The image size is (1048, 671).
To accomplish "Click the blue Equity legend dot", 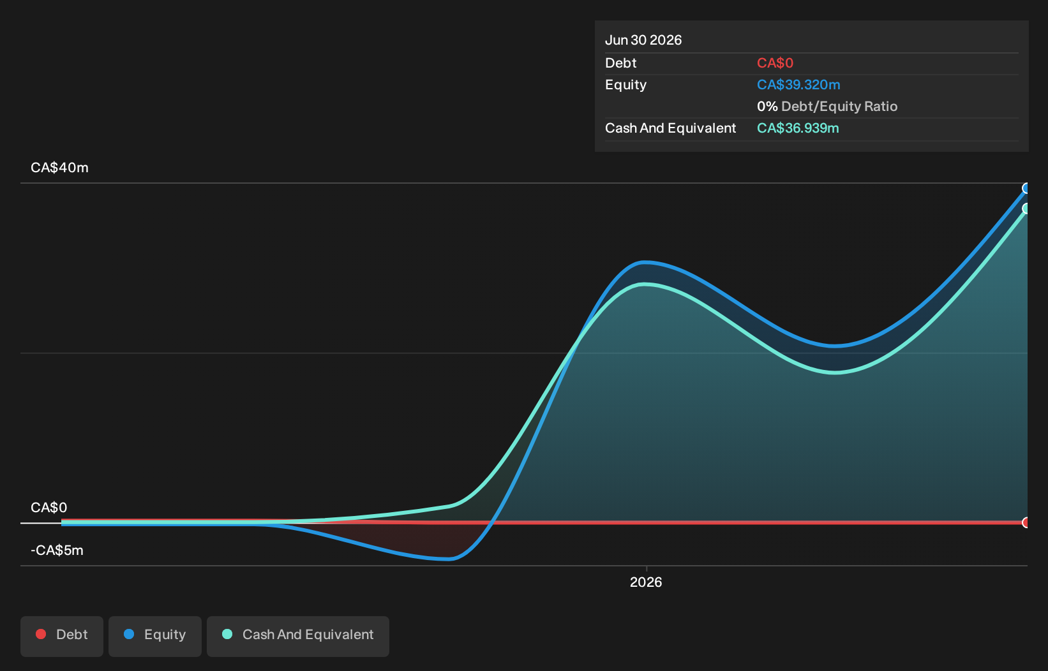I will pyautogui.click(x=129, y=634).
